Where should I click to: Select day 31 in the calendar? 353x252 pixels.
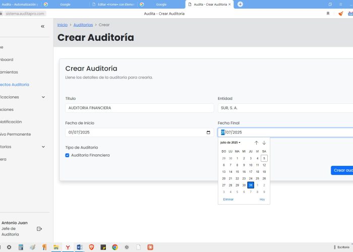251,185
